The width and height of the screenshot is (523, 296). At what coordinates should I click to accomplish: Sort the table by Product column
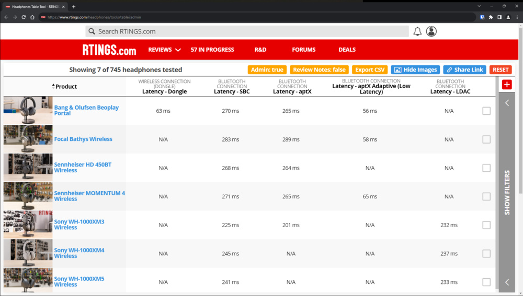[65, 87]
